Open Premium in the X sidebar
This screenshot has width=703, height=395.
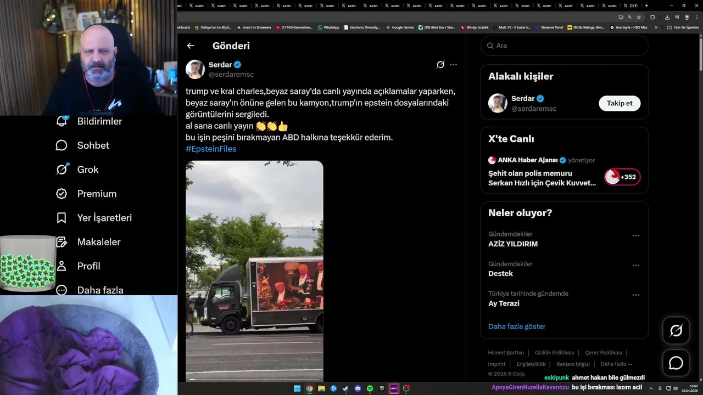pyautogui.click(x=86, y=194)
